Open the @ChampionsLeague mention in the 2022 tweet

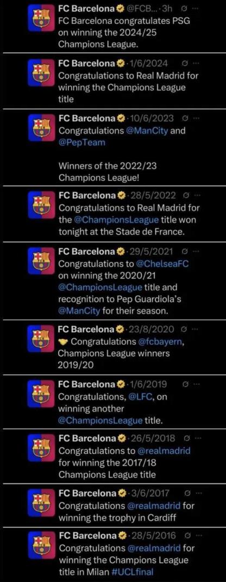[x=116, y=220]
